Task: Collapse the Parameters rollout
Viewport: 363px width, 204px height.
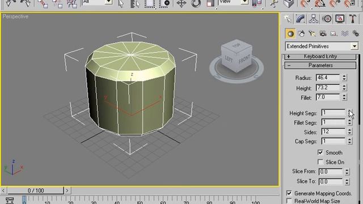Action: tap(320, 66)
